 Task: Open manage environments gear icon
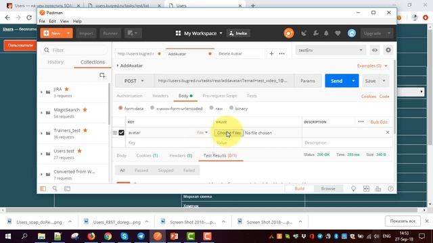coord(388,50)
